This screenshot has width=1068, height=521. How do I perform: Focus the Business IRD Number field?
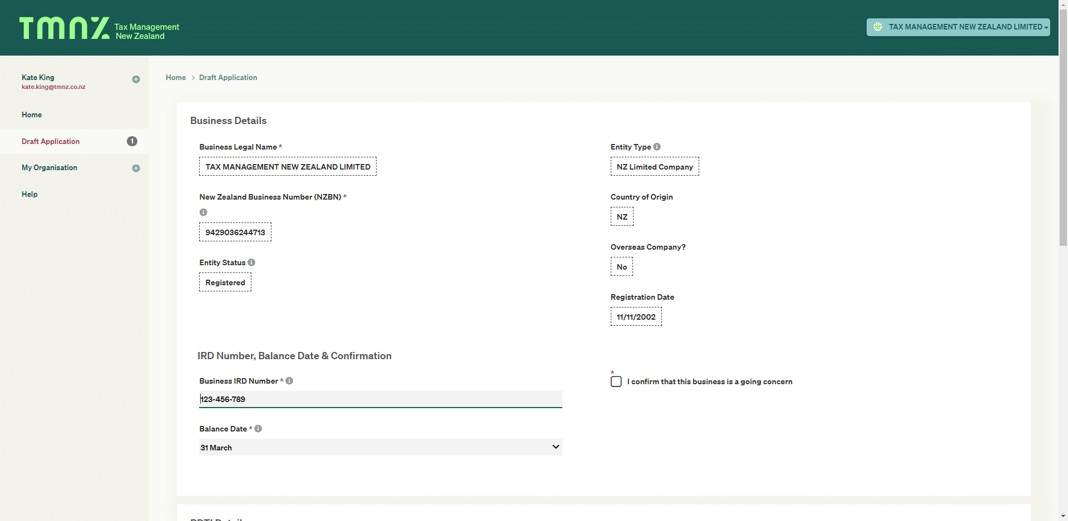pos(380,399)
